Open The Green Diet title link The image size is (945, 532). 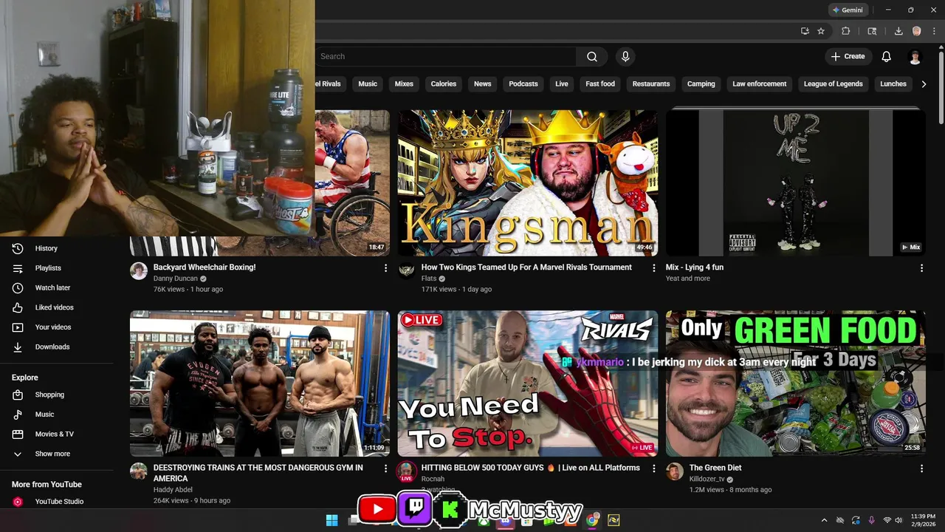[715, 468]
